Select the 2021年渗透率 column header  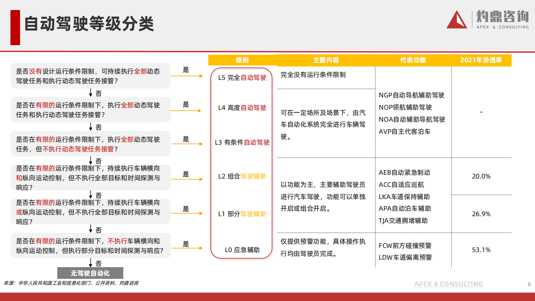click(x=481, y=60)
